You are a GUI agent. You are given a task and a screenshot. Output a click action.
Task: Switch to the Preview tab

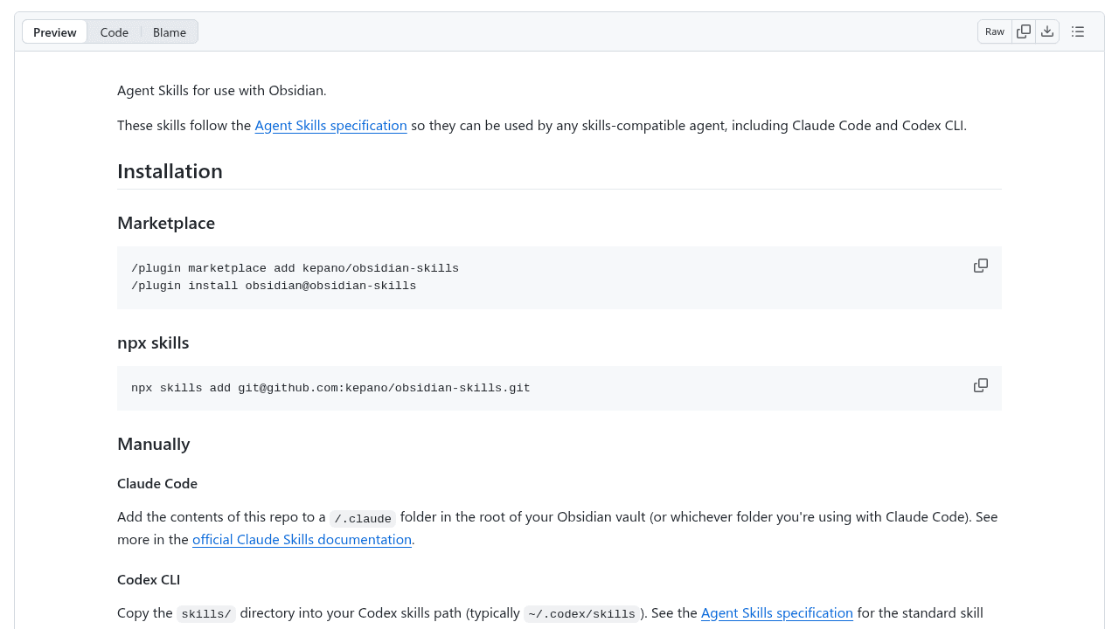point(55,31)
